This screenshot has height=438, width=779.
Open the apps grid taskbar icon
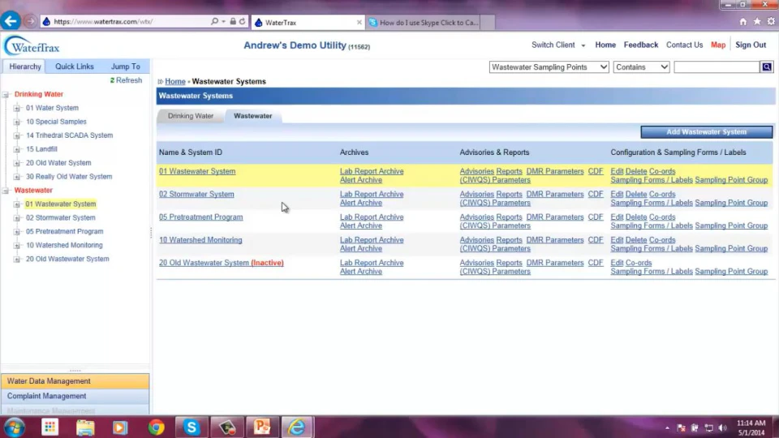(49, 427)
